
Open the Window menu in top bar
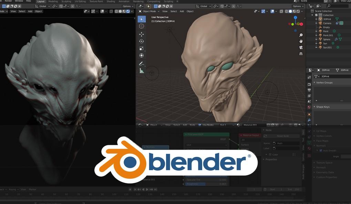point(19,1)
